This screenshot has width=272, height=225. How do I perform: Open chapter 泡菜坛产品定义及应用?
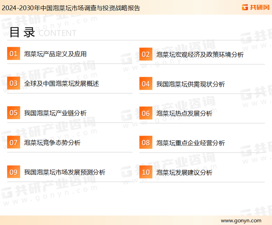click(55, 54)
